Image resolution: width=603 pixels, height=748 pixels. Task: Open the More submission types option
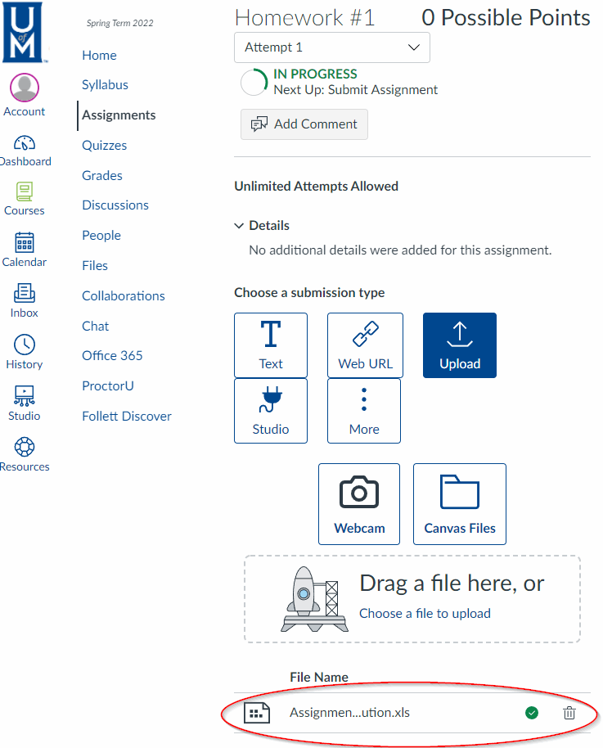[x=364, y=411]
